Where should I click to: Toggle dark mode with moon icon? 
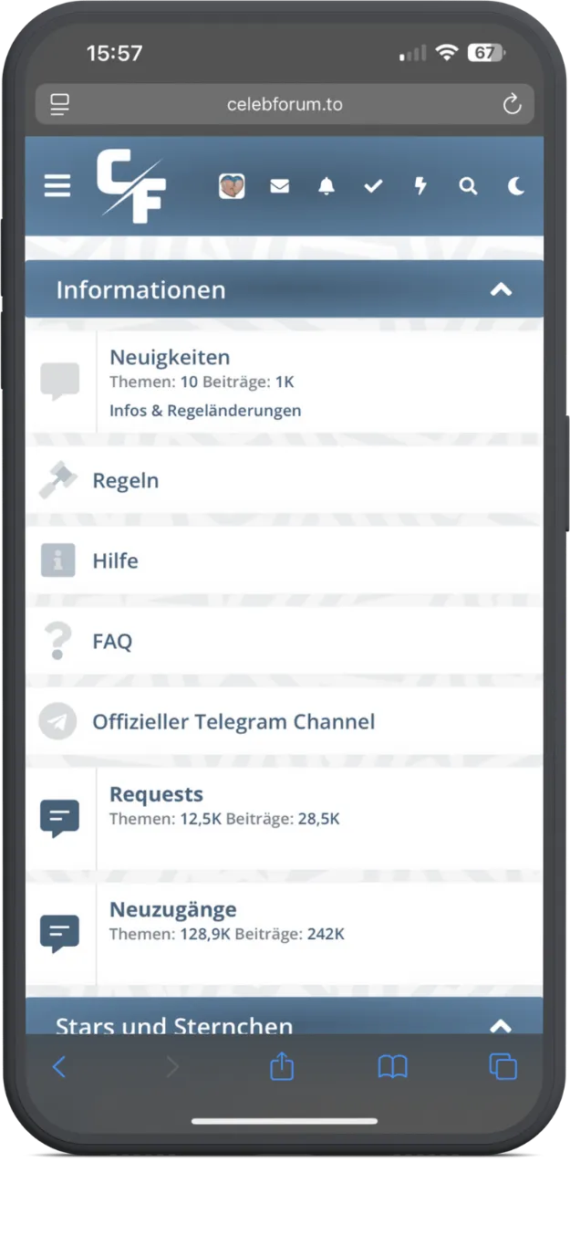[x=515, y=186]
